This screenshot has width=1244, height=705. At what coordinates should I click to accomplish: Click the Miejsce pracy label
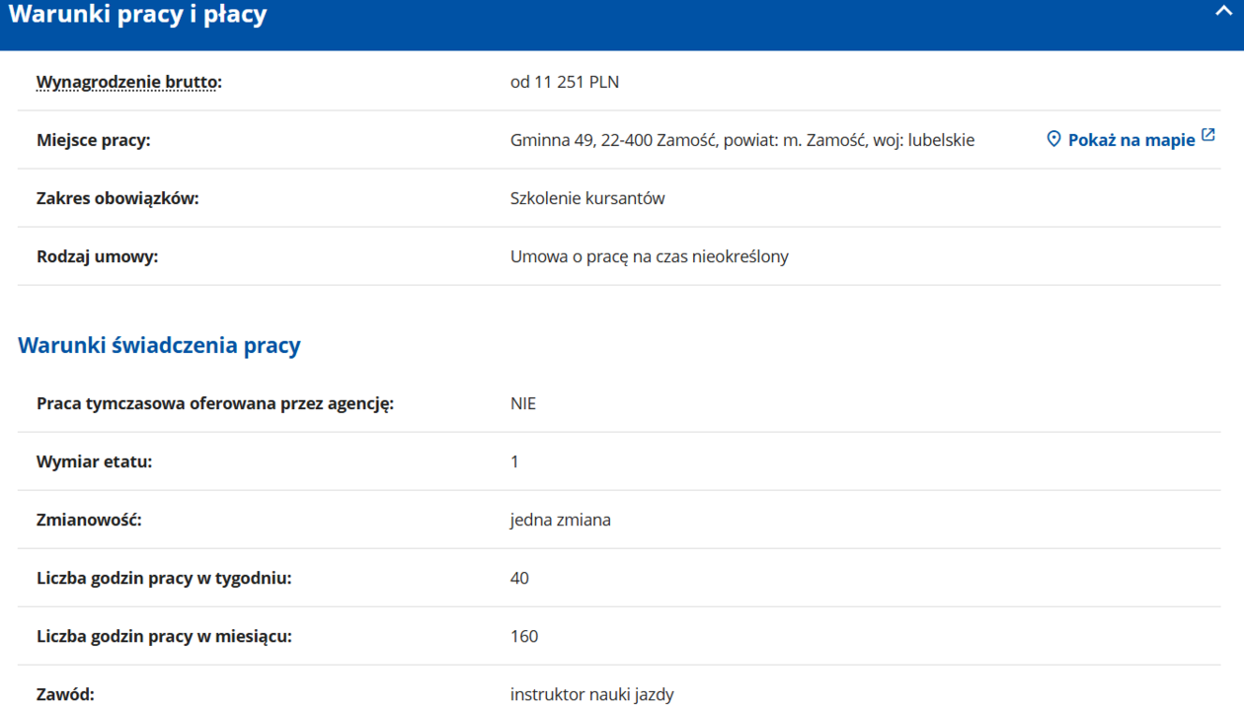click(x=93, y=140)
